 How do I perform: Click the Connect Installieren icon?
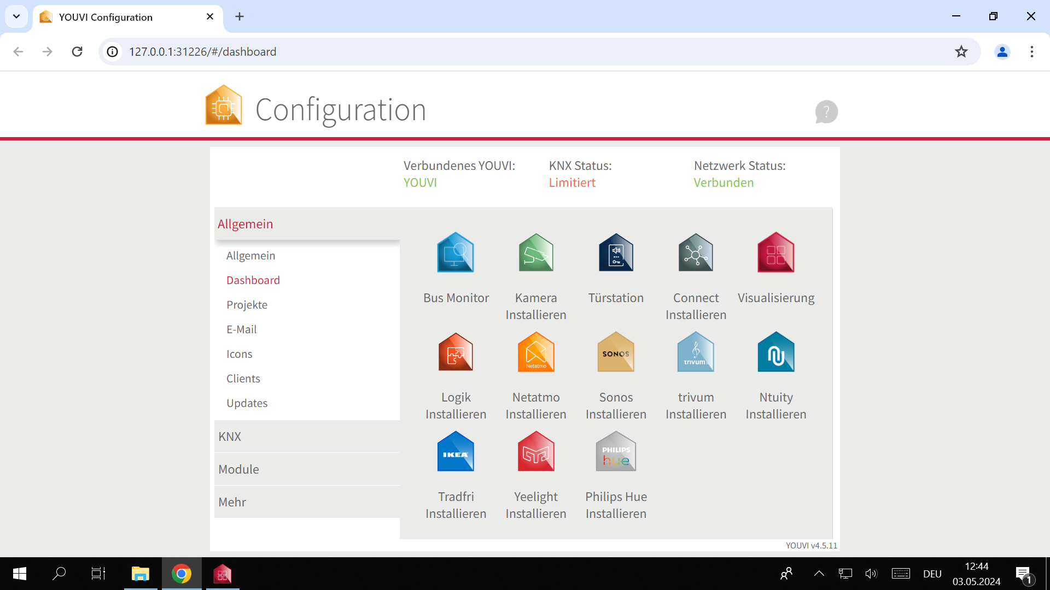(x=696, y=252)
